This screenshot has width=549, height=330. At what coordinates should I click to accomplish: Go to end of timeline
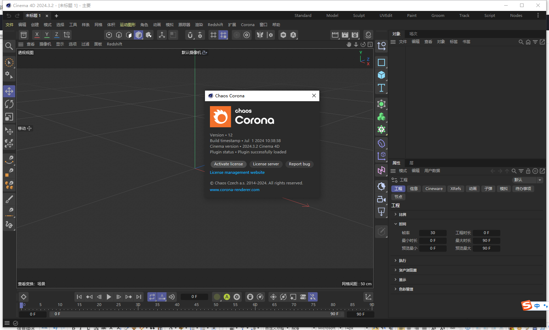(139, 297)
